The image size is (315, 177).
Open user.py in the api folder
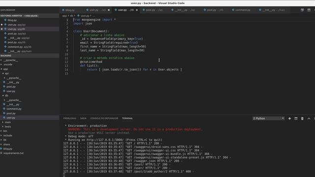pos(11,91)
